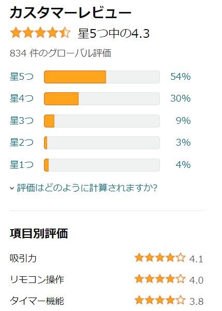Open 評価はどのように計算されますか? link
Screen dimensions: 222x311
tap(87, 188)
